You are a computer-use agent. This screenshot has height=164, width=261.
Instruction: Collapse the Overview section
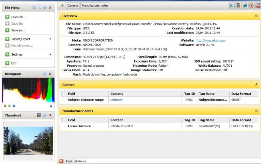pos(256,16)
